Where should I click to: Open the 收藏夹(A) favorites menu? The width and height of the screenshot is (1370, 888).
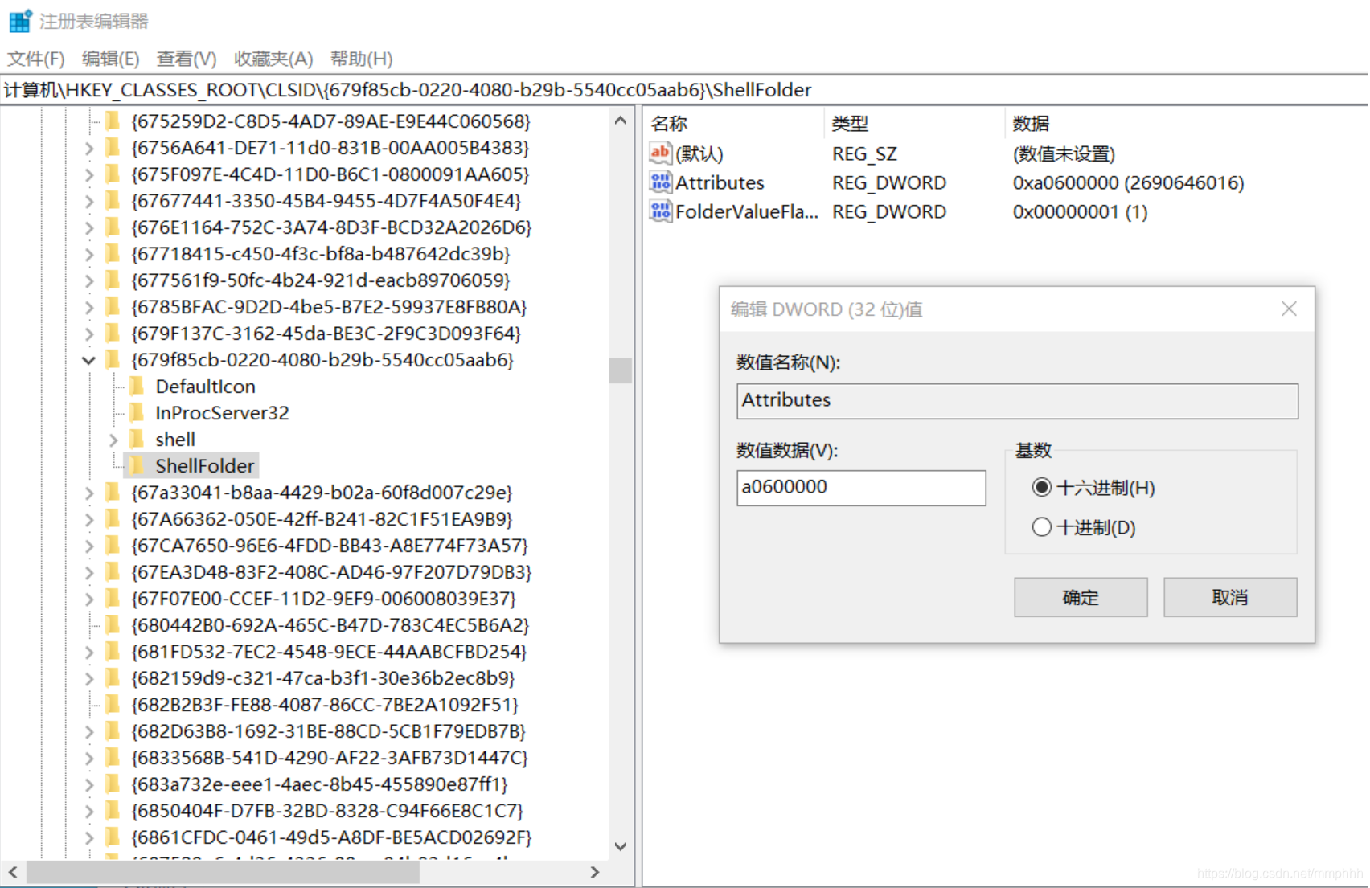[273, 59]
